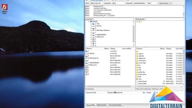This screenshot has height=108, width=192.
Task: Select This PC in local tree
Action: (x=95, y=22)
